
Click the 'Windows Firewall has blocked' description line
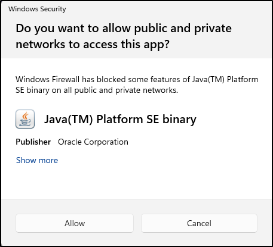[x=137, y=80]
